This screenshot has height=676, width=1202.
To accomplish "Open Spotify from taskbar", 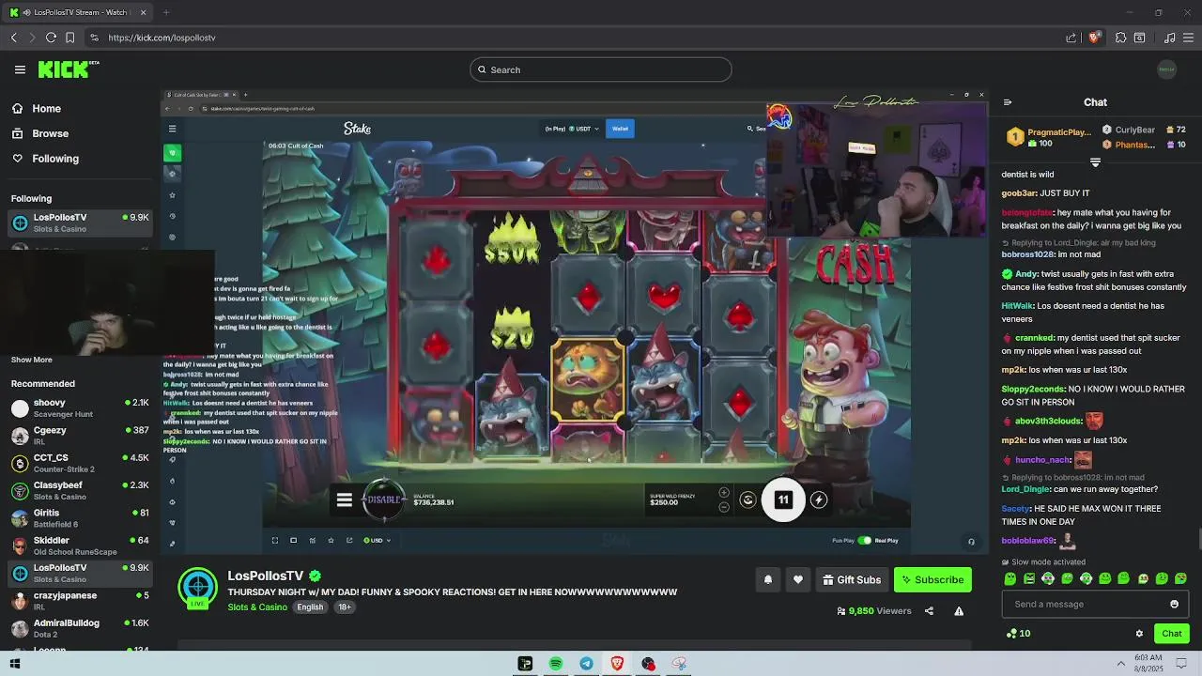I will [556, 664].
